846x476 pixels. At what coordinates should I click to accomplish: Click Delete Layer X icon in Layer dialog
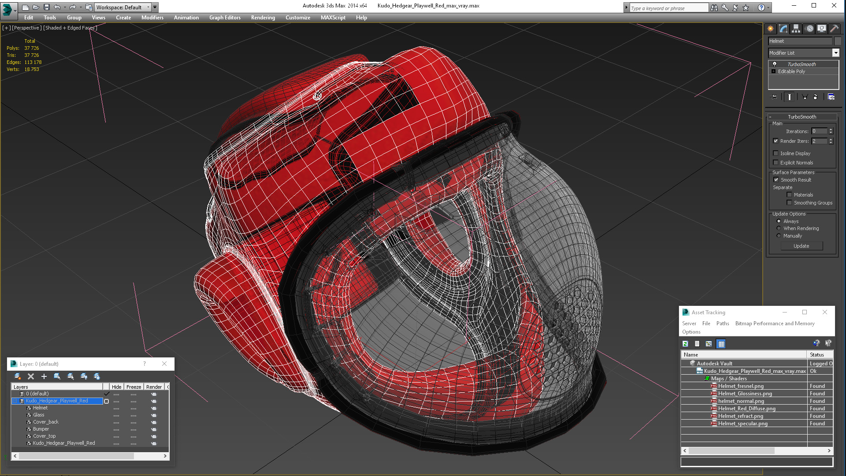pyautogui.click(x=31, y=376)
